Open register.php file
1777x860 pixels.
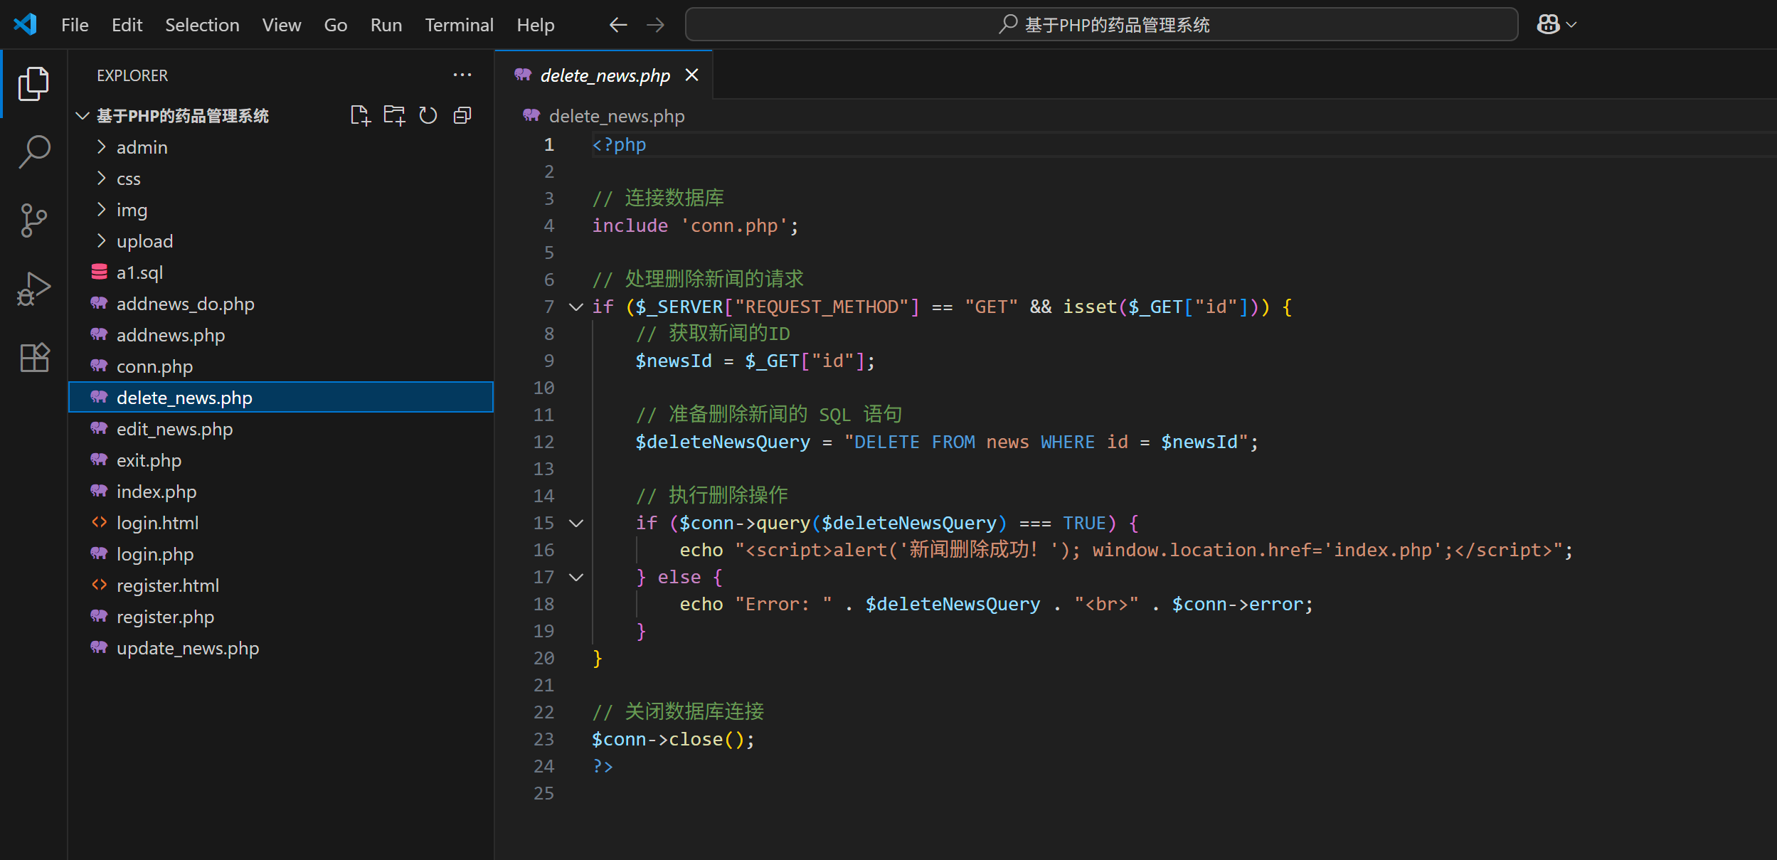pos(281,617)
